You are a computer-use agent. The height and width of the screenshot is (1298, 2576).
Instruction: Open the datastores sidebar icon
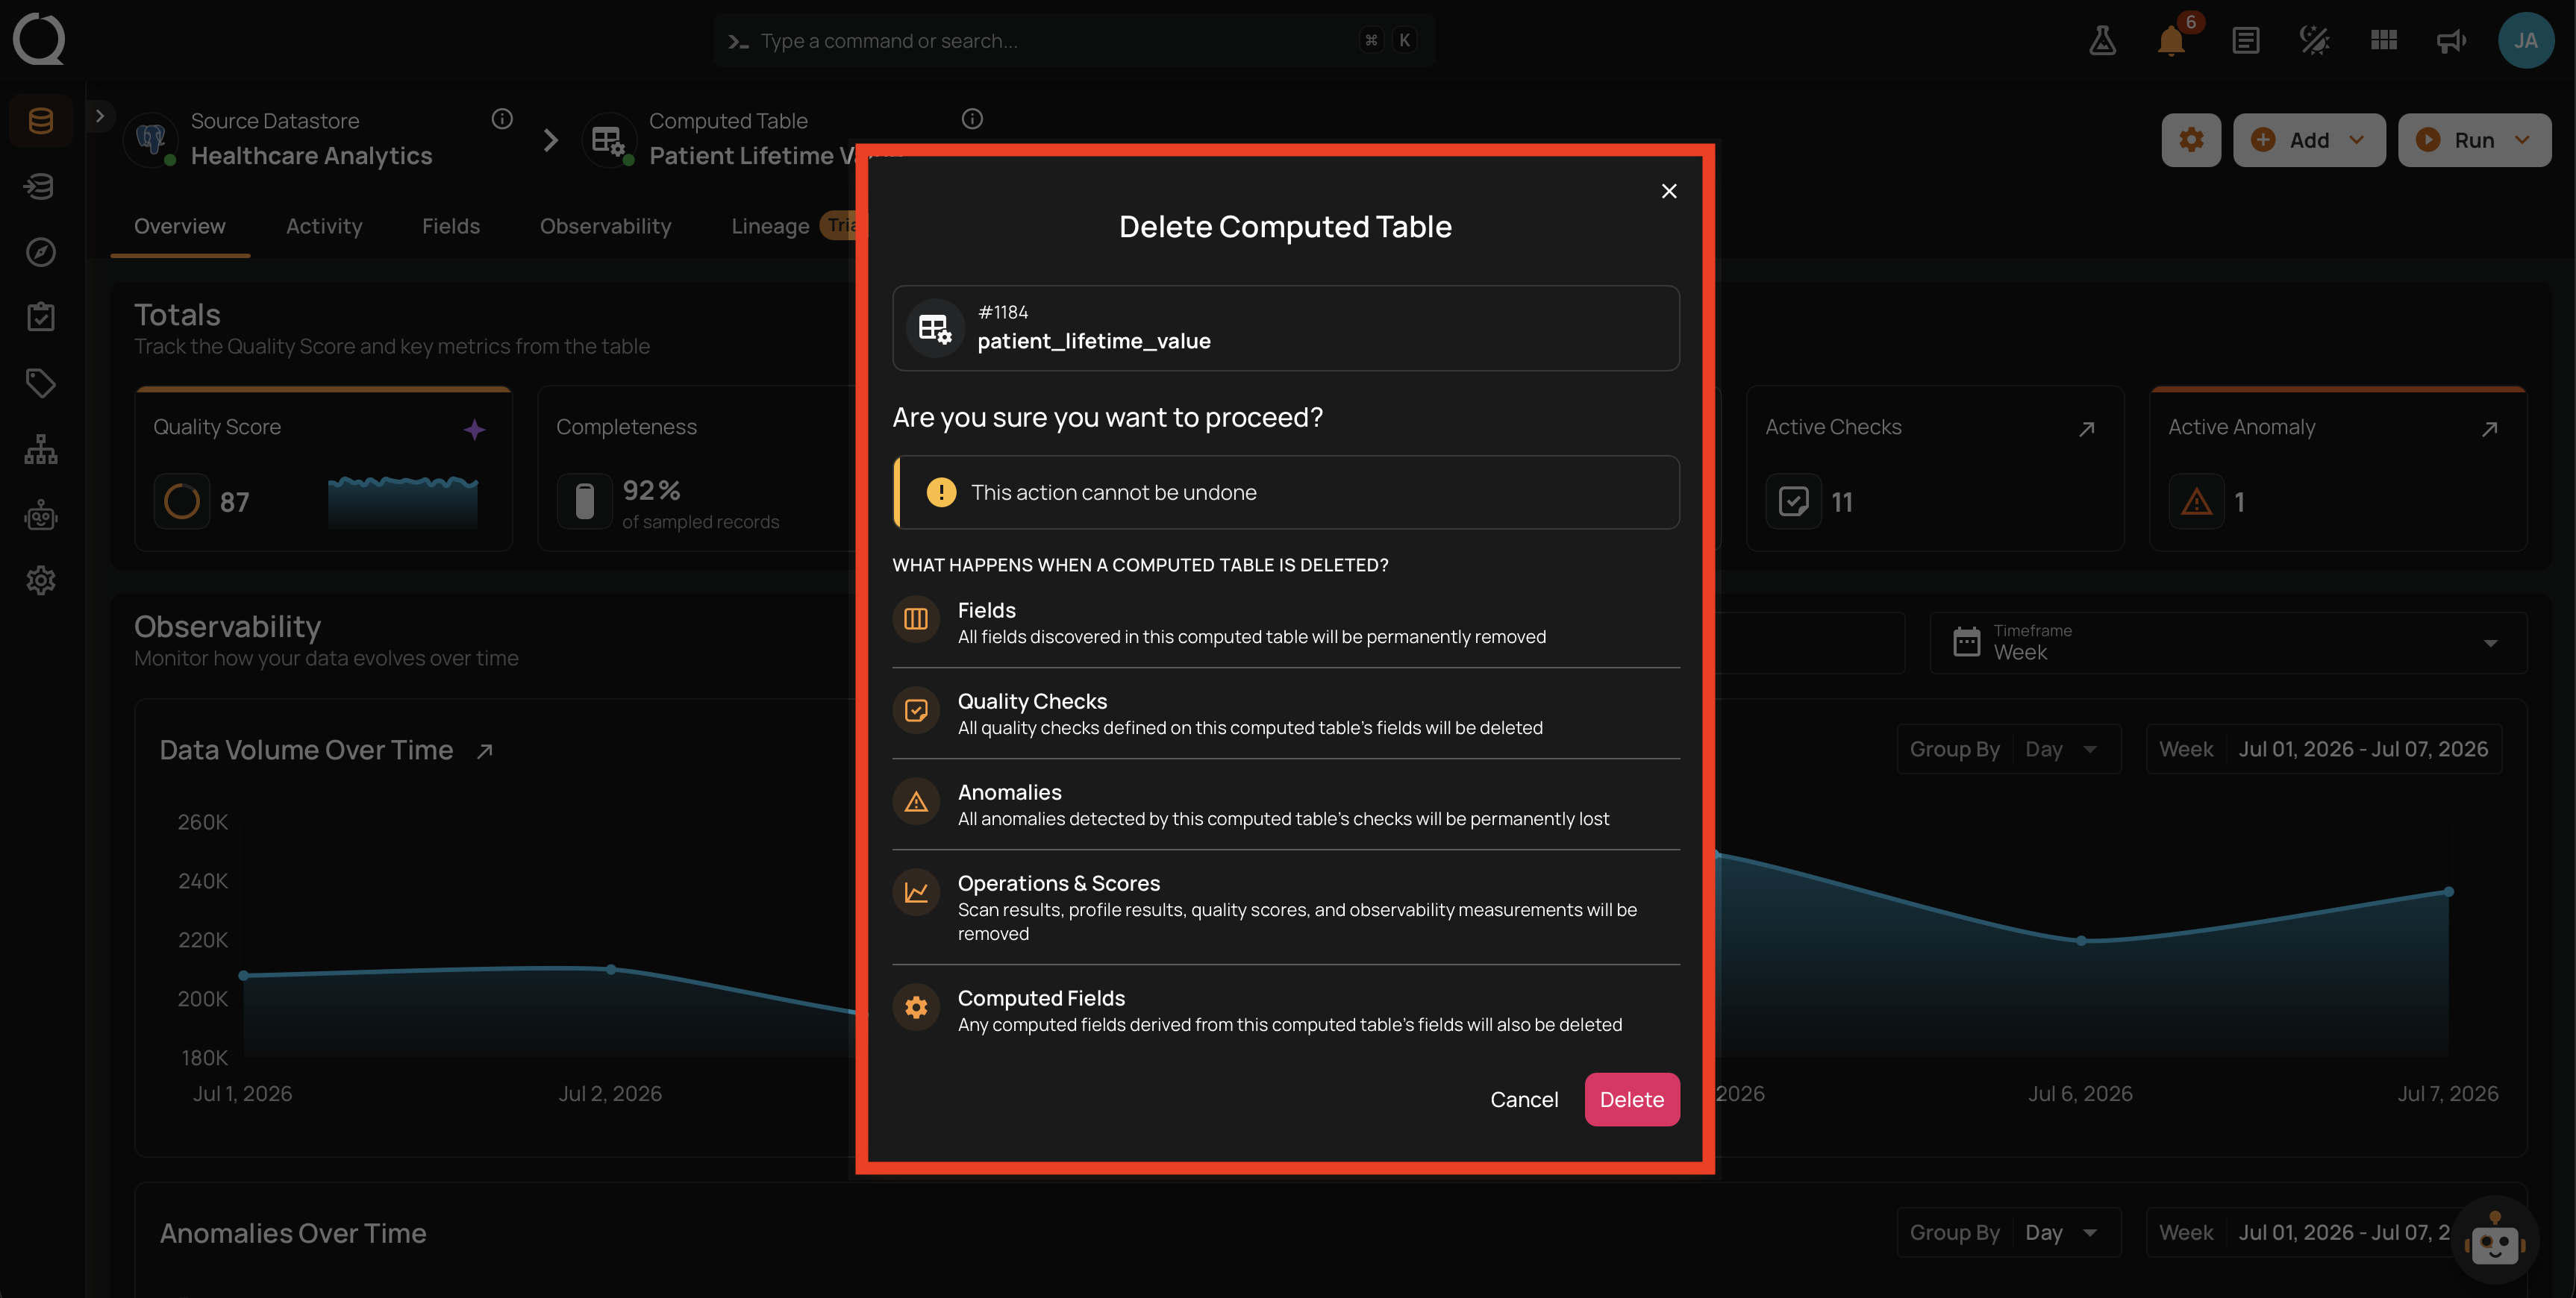(x=41, y=121)
